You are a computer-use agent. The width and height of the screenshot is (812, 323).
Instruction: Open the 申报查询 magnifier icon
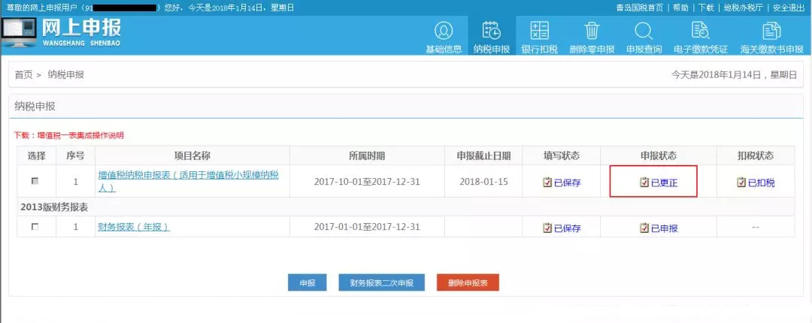(644, 31)
